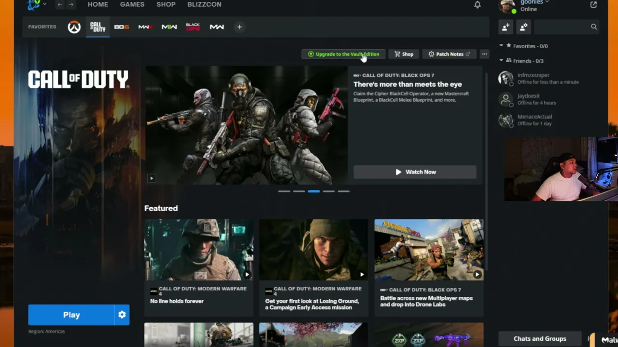618x347 pixels.
Task: Select the first carousel indicator dash
Action: [284, 191]
